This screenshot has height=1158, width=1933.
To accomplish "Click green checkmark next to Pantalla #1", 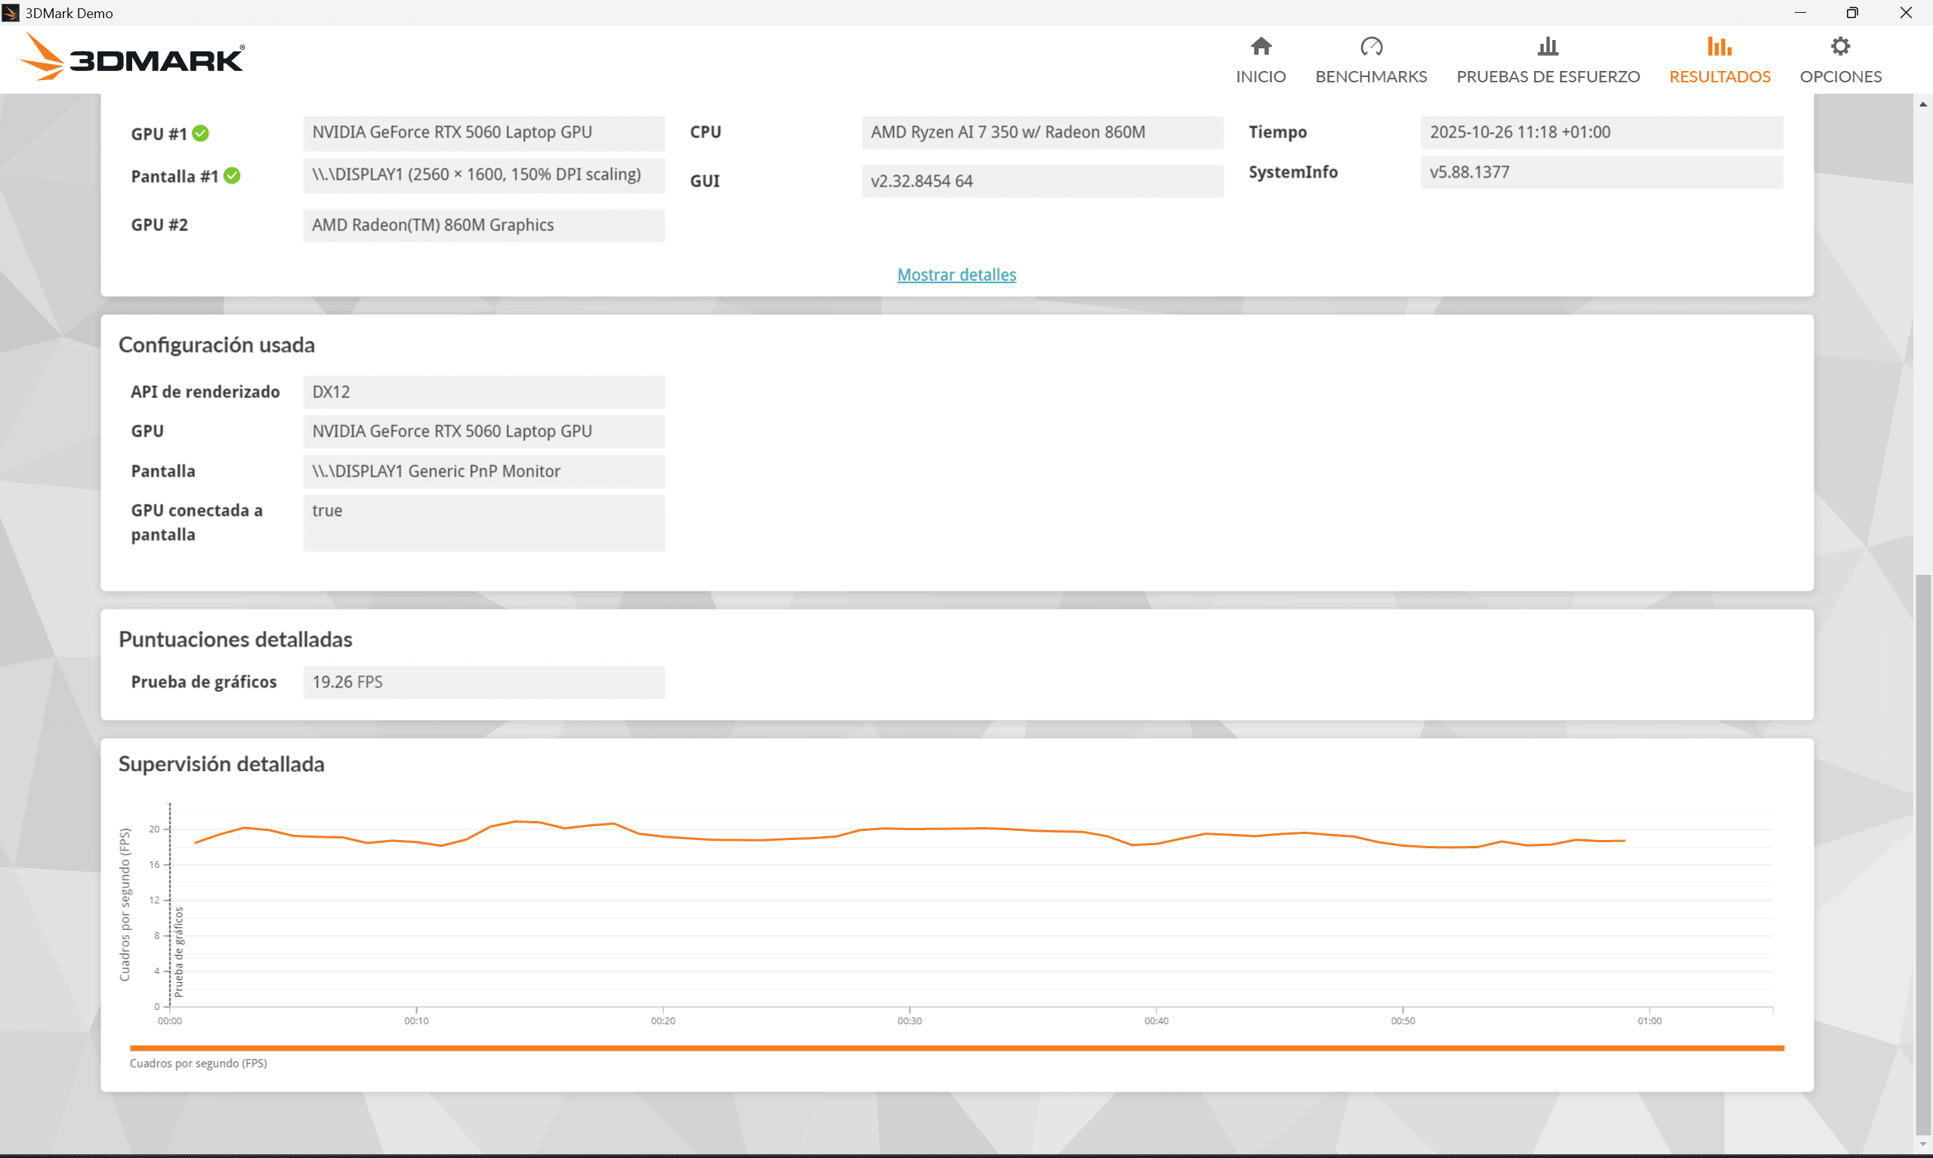I will tap(232, 175).
